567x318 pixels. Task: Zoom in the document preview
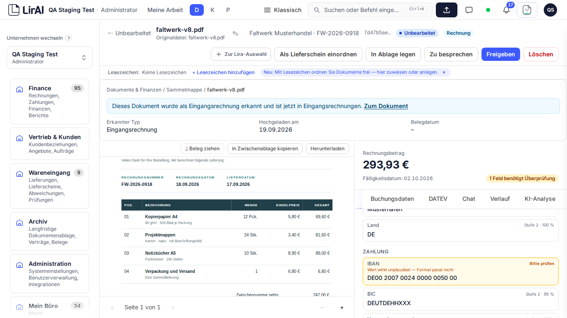342,307
